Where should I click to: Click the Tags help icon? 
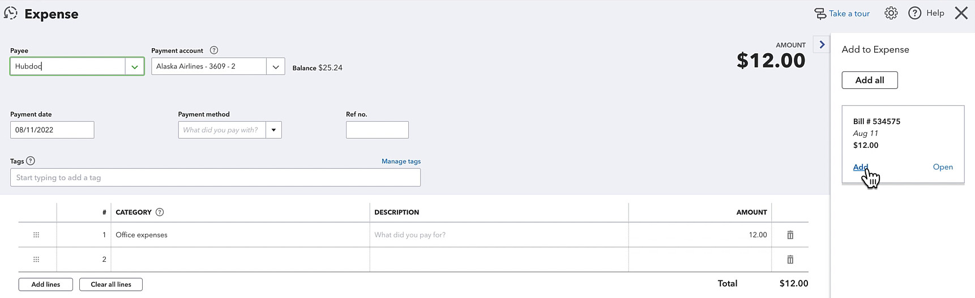(x=31, y=161)
